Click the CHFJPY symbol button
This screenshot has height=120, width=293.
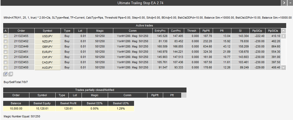point(47,57)
